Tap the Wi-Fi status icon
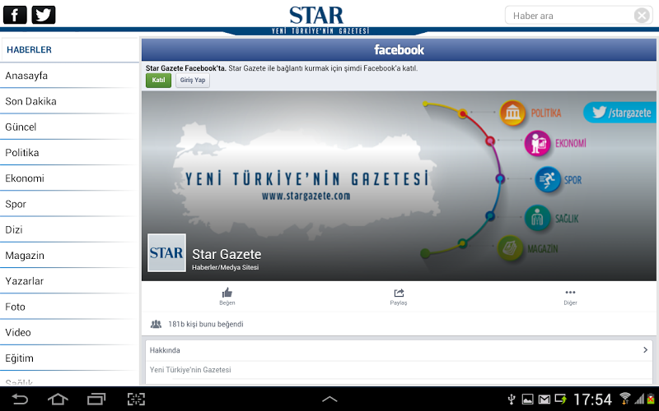 [x=625, y=399]
